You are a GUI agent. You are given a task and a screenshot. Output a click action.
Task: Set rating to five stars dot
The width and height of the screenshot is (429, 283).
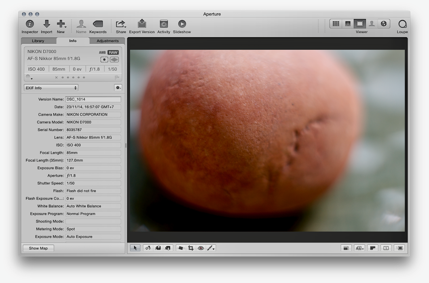tap(84, 78)
